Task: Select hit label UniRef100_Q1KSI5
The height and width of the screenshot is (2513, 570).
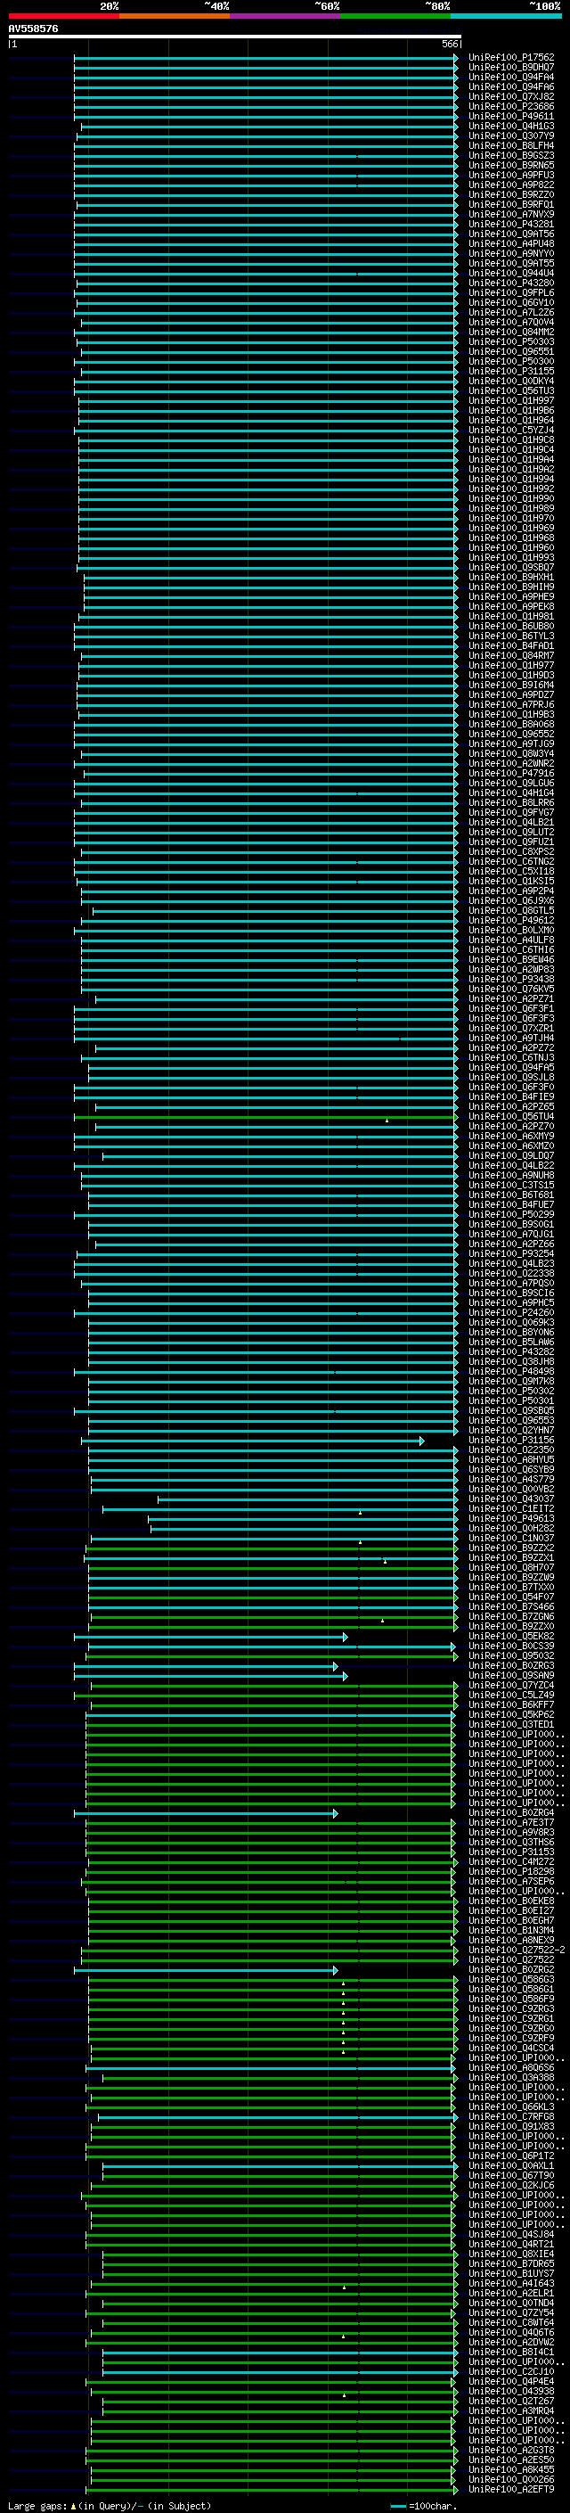Action: [510, 881]
